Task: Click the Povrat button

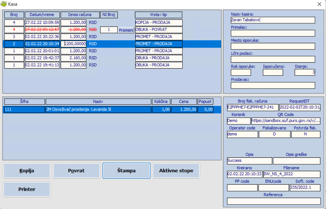Action: click(x=76, y=171)
